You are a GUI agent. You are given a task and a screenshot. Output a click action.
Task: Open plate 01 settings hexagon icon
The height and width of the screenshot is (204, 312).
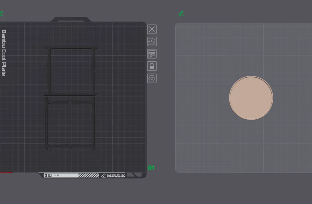click(152, 78)
